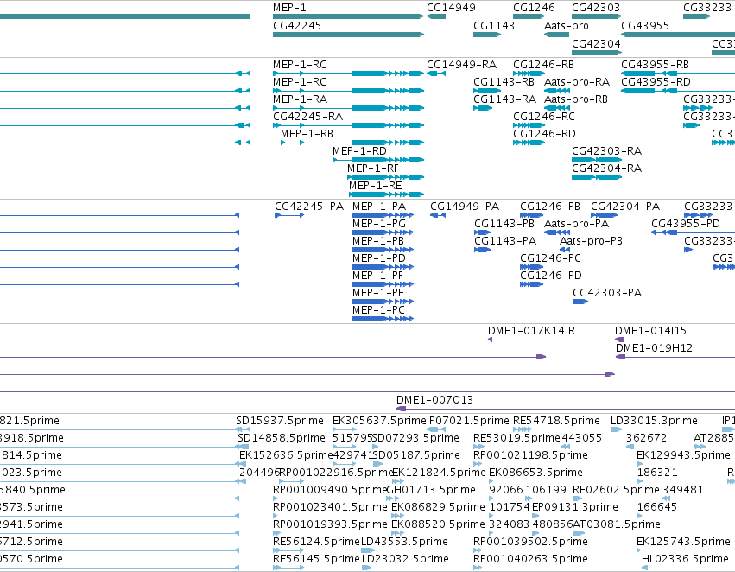Click transcript label CG1246-RC
Image resolution: width=735 pixels, height=572 pixels.
544,117
